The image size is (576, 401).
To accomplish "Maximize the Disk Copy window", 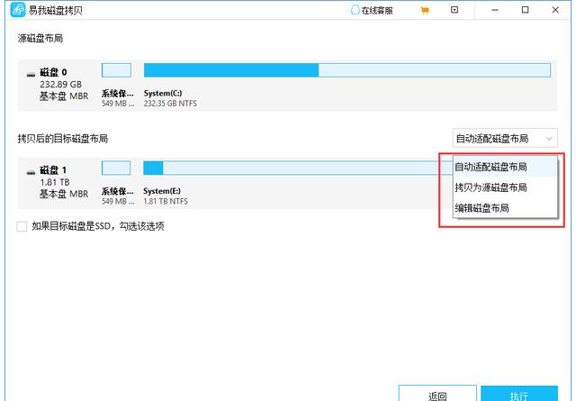I will pos(525,10).
